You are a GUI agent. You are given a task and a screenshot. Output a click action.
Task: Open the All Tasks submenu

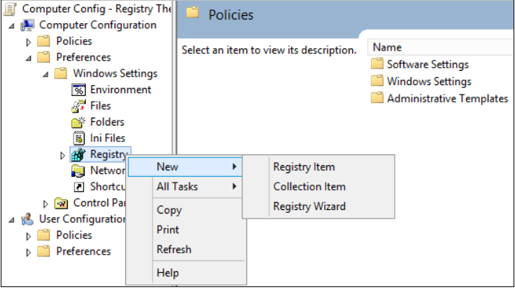[x=177, y=186]
